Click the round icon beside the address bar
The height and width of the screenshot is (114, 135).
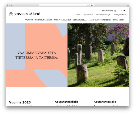(92, 5)
